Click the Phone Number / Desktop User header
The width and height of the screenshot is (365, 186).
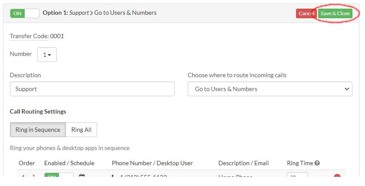click(152, 163)
